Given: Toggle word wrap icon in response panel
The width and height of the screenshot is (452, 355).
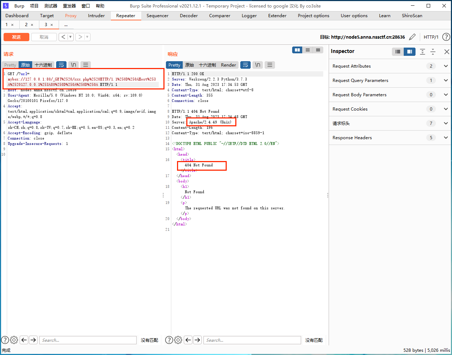Looking at the screenshot, I should 245,65.
